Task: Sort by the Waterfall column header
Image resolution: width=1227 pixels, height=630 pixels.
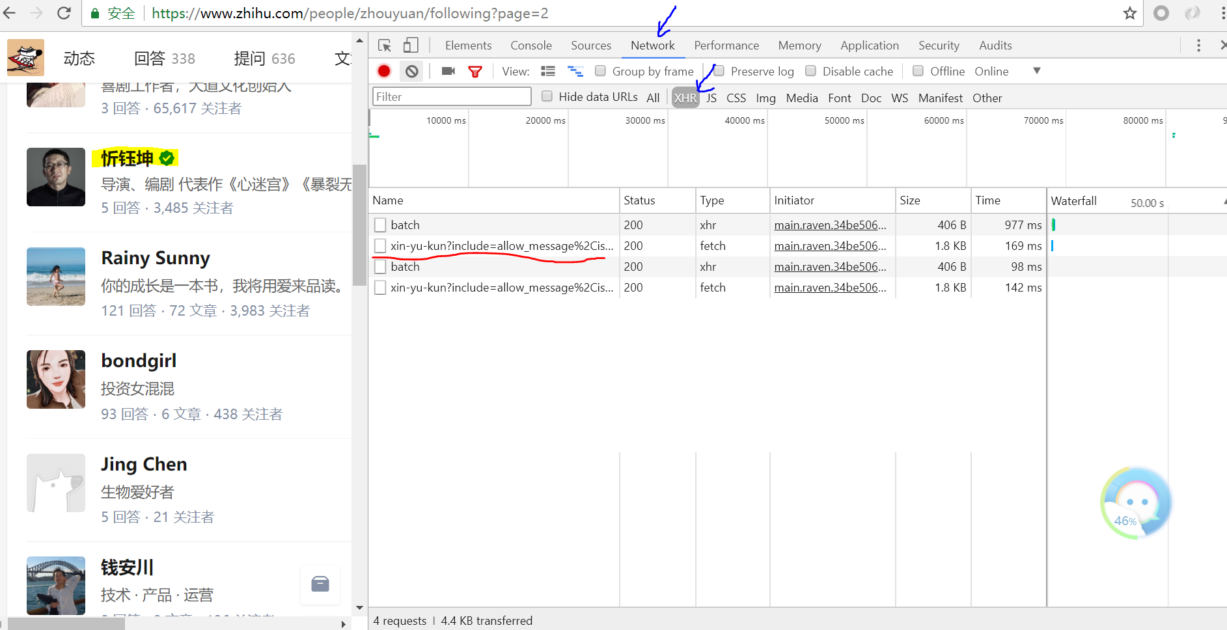Action: (x=1137, y=201)
